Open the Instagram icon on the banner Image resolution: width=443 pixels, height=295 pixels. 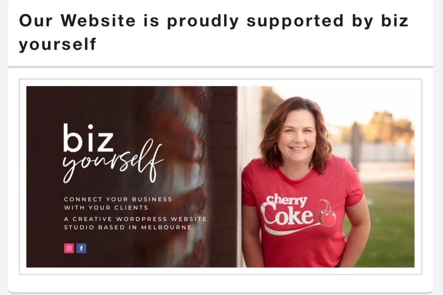69,248
